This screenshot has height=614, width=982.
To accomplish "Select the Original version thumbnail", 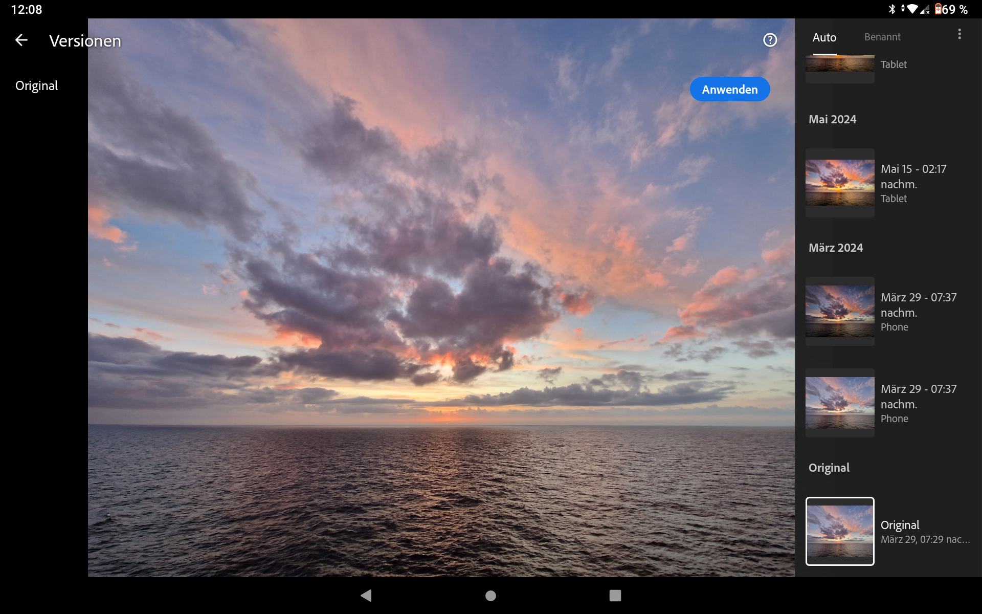I will tap(840, 531).
